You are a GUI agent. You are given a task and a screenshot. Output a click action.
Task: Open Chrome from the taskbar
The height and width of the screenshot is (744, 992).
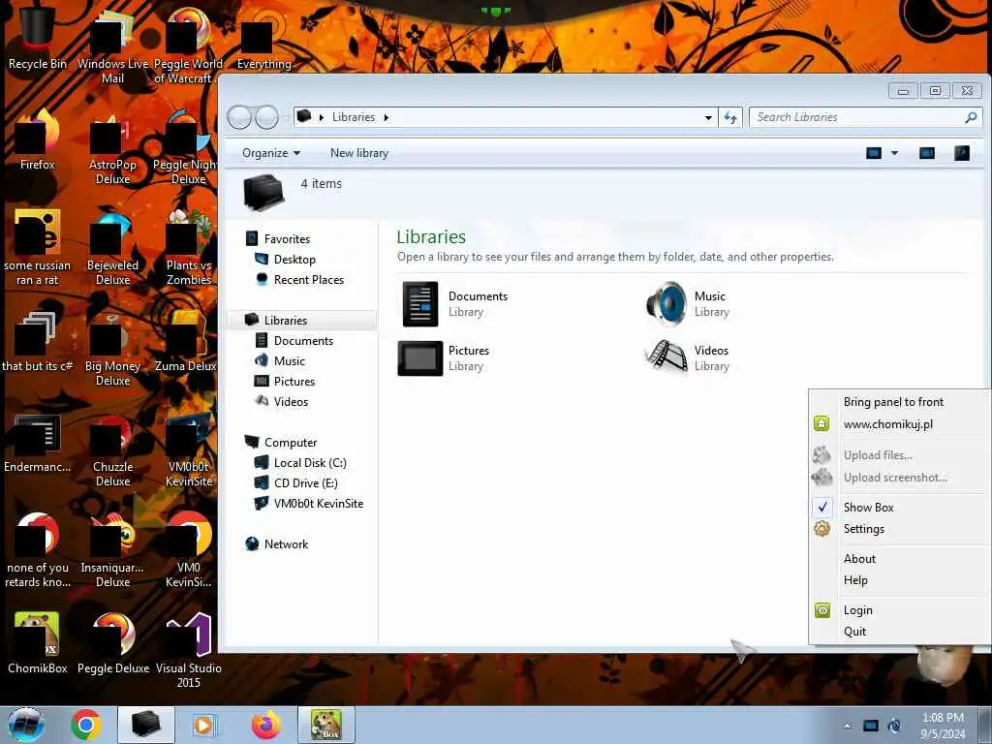86,725
